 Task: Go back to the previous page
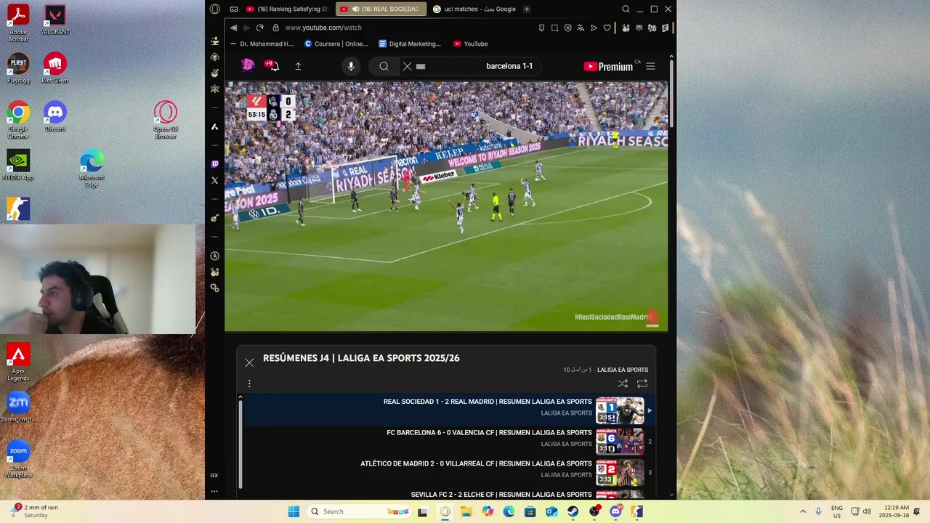[x=233, y=28]
